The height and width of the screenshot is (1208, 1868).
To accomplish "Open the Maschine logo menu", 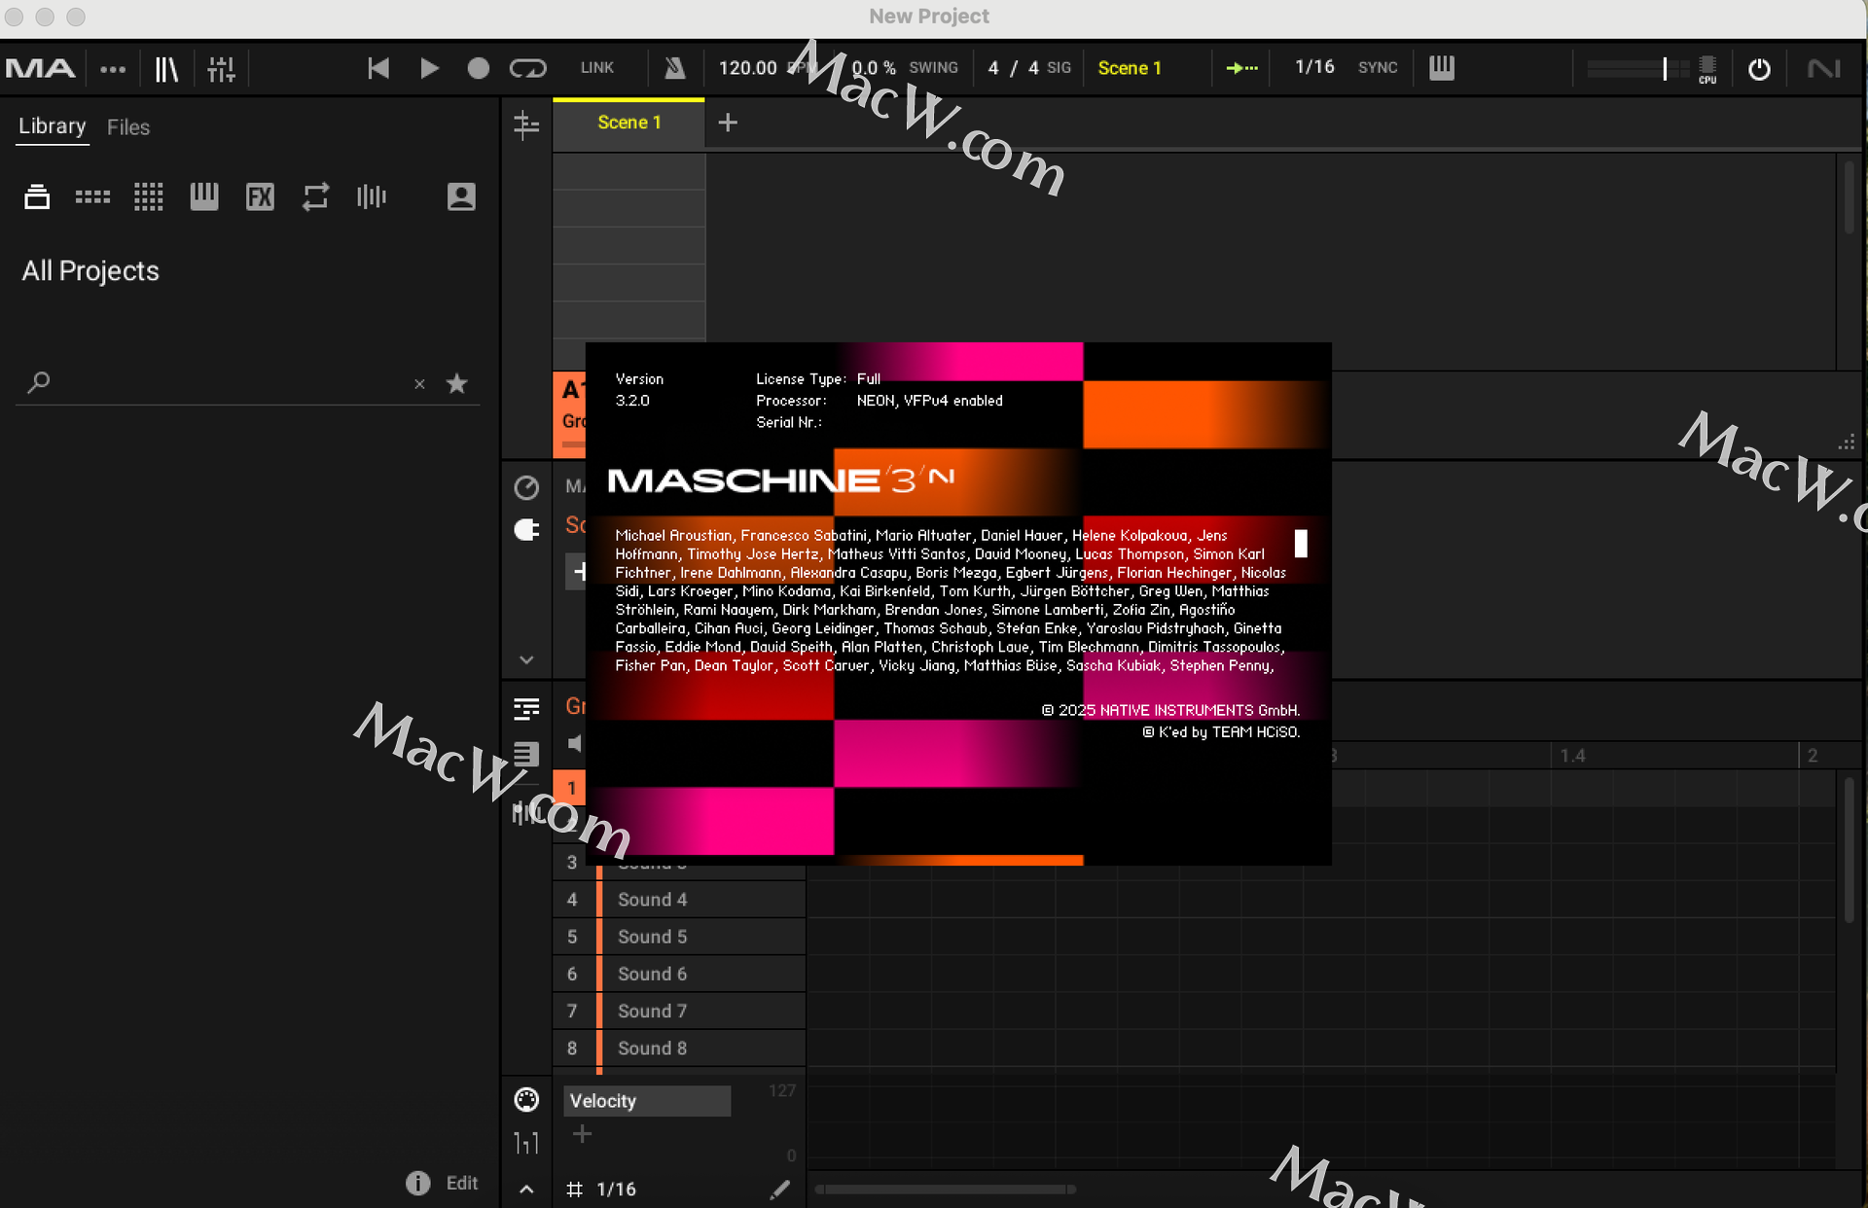I will (40, 68).
